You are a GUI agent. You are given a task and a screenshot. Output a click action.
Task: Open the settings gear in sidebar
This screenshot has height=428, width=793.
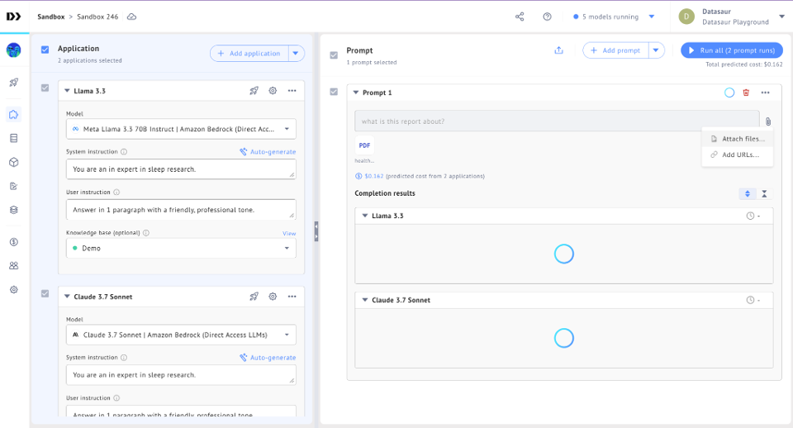click(x=14, y=289)
